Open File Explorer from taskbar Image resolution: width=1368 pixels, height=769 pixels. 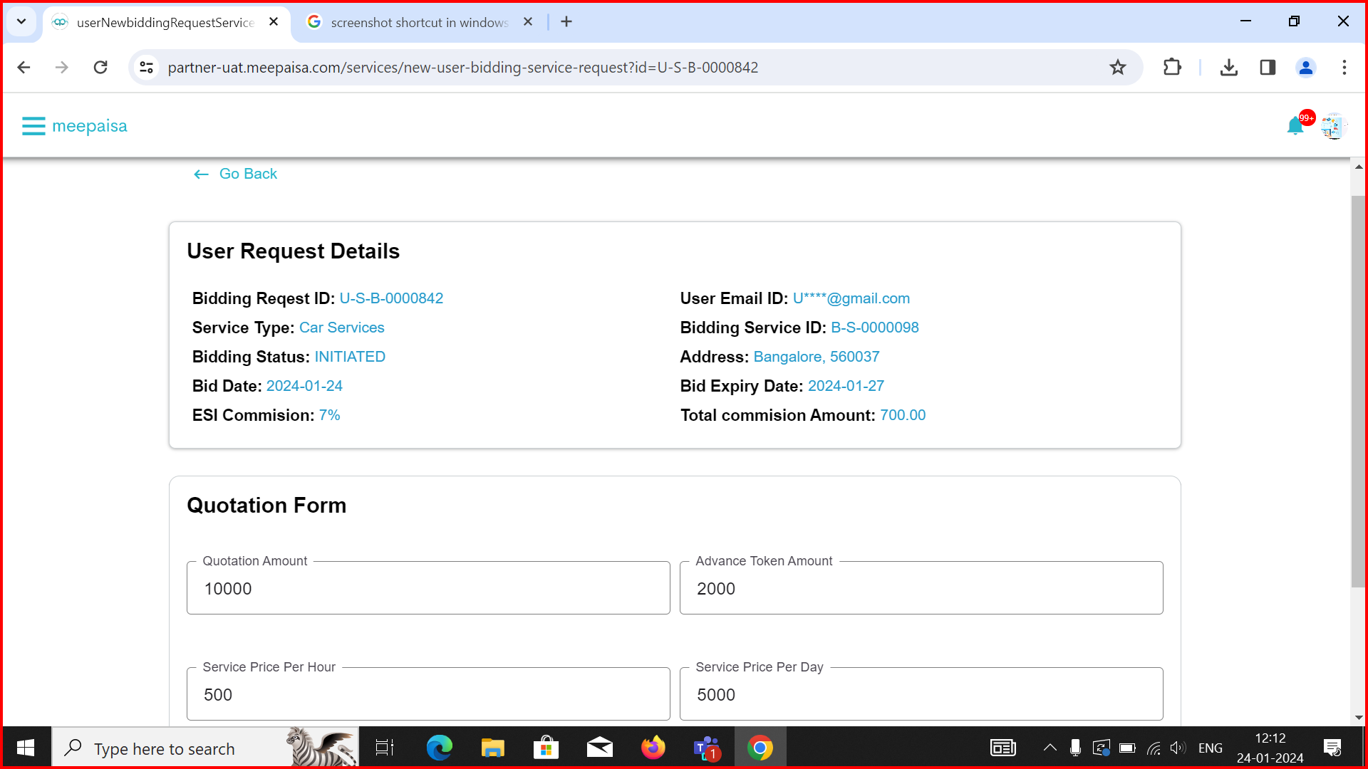tap(492, 748)
